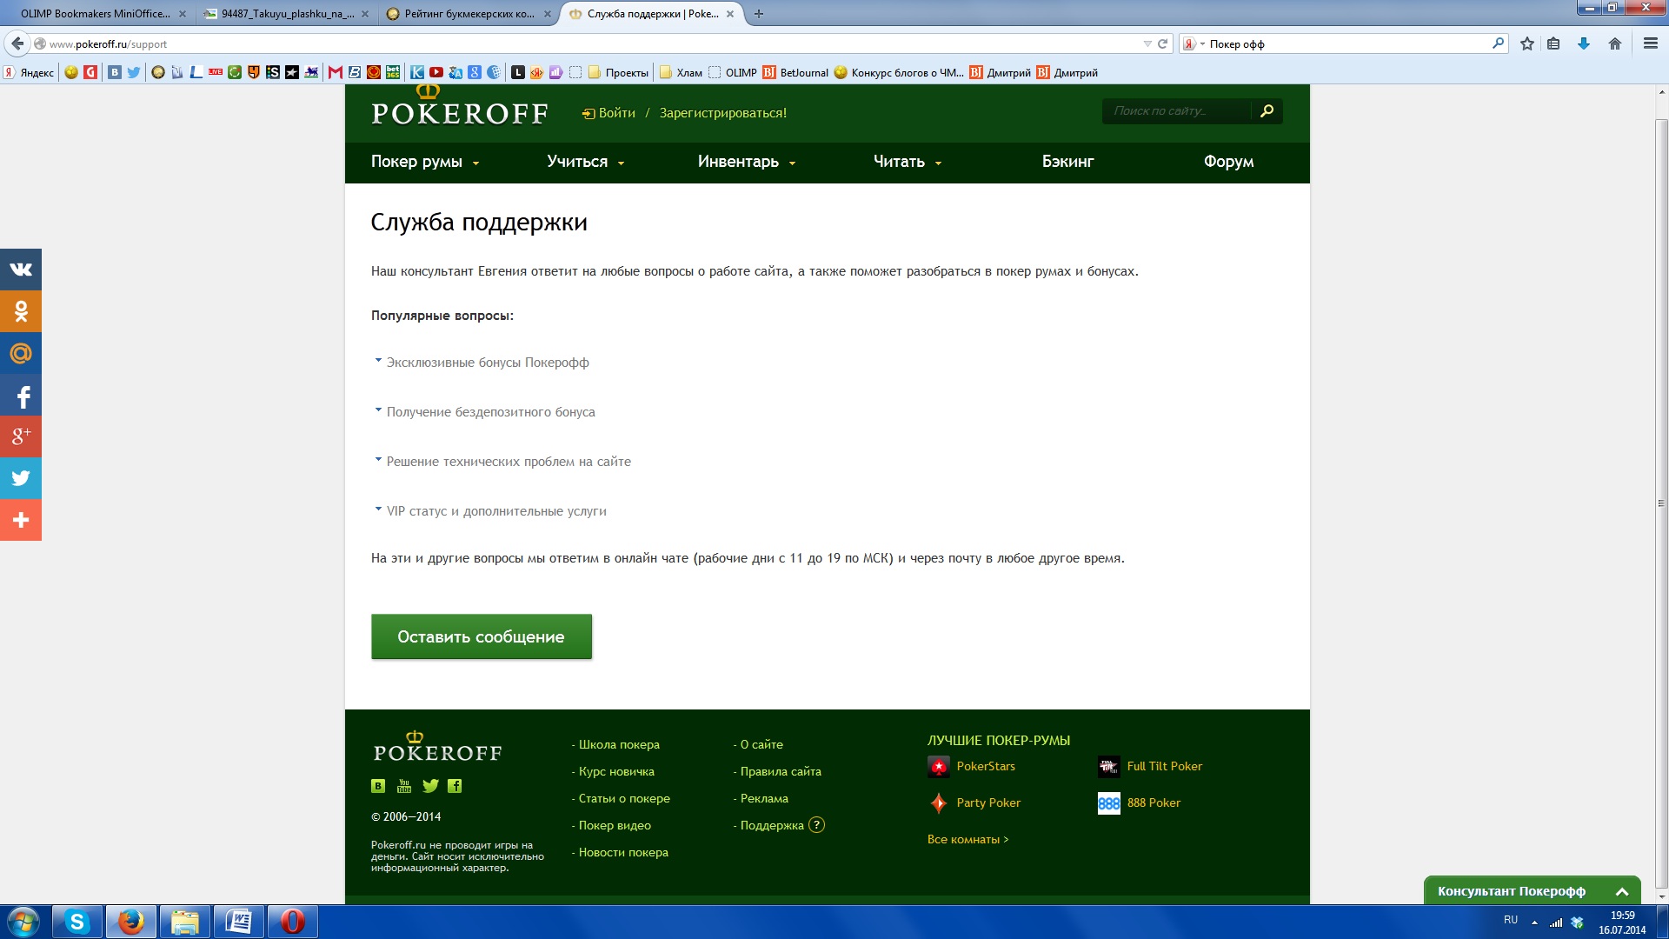Click RU language indicator in tray
The image size is (1669, 939).
pyautogui.click(x=1511, y=920)
